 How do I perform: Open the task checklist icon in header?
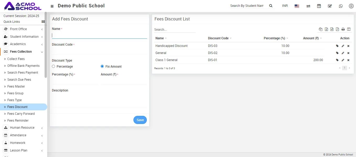point(330,6)
